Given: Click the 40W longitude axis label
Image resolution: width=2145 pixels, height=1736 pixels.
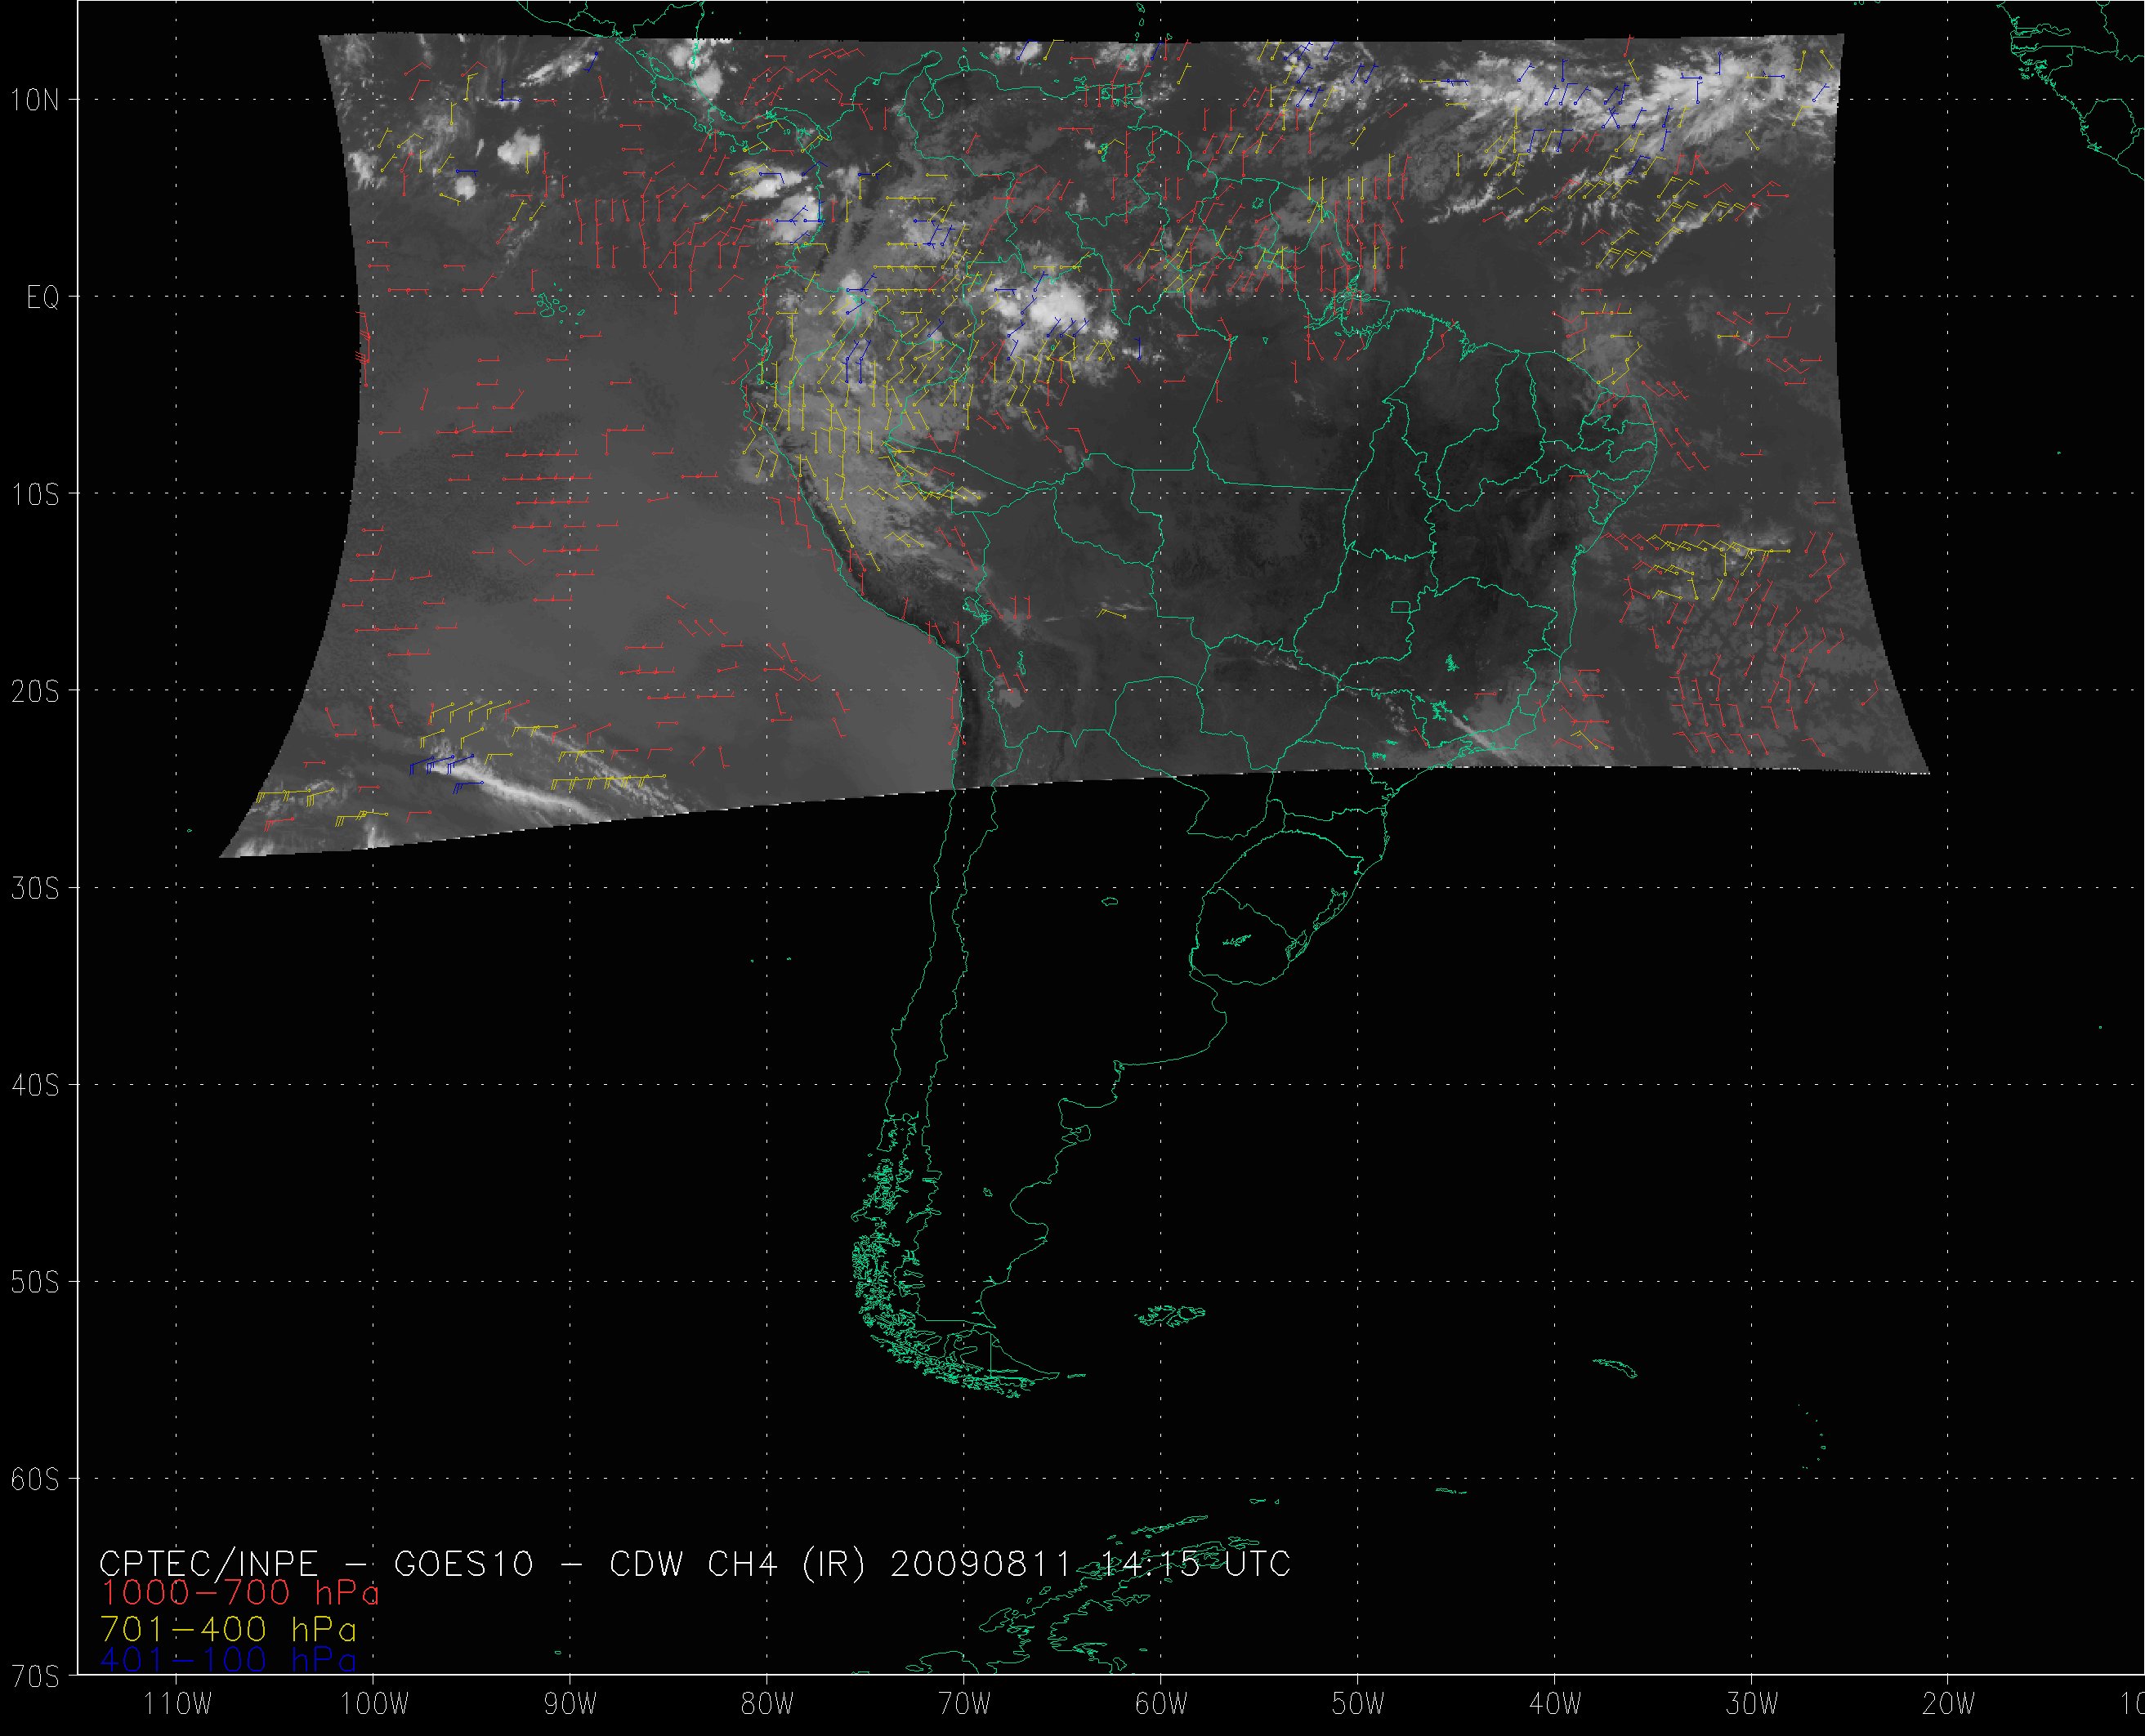Looking at the screenshot, I should (x=1555, y=1704).
